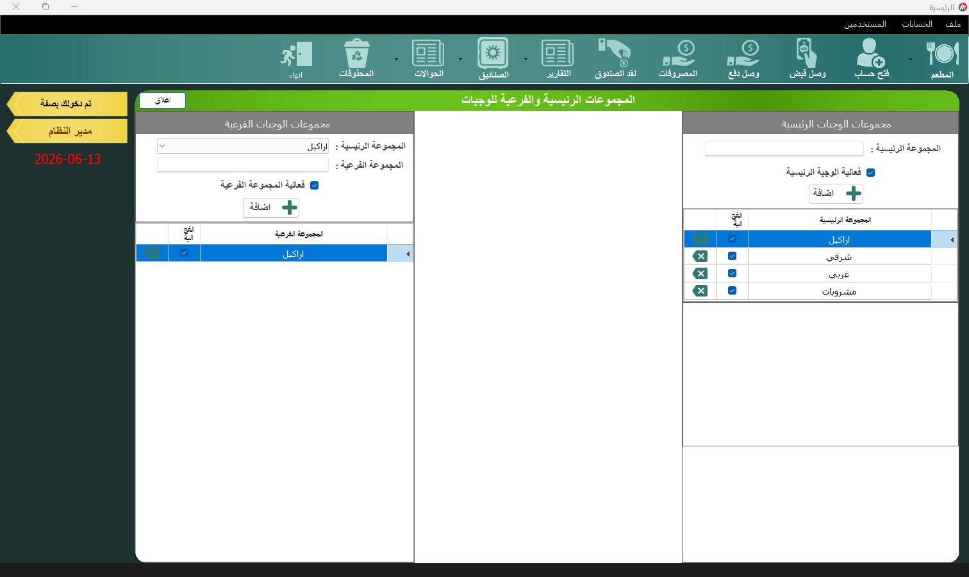Toggle active checkbox for اراكيل main group

[732, 239]
